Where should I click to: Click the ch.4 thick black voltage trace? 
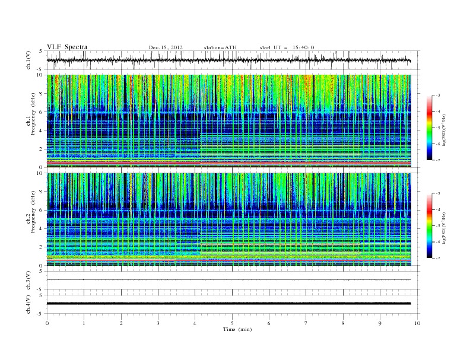pyautogui.click(x=228, y=304)
